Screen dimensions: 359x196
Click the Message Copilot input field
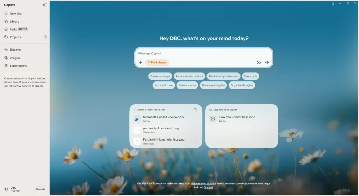click(204, 53)
